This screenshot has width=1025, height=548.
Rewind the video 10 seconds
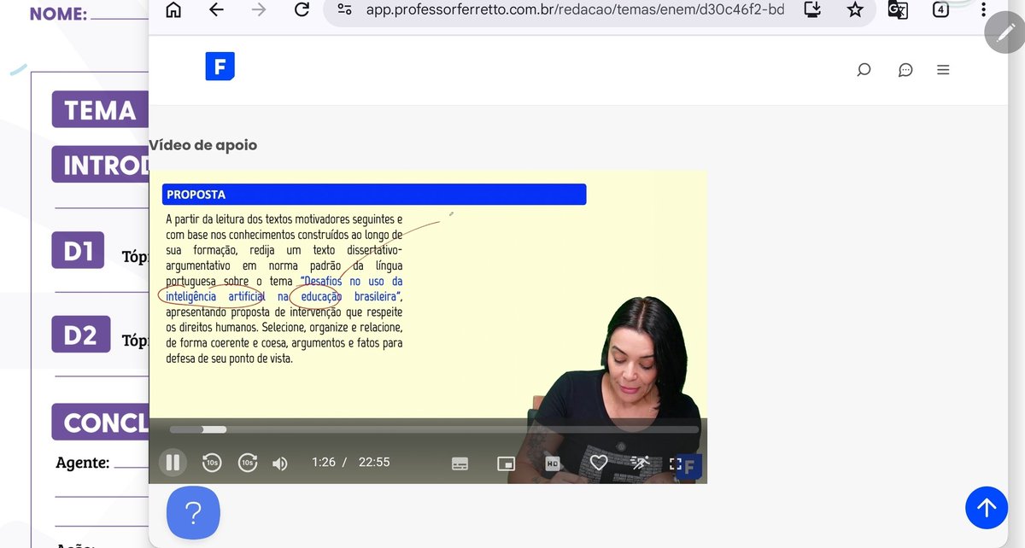click(x=211, y=463)
